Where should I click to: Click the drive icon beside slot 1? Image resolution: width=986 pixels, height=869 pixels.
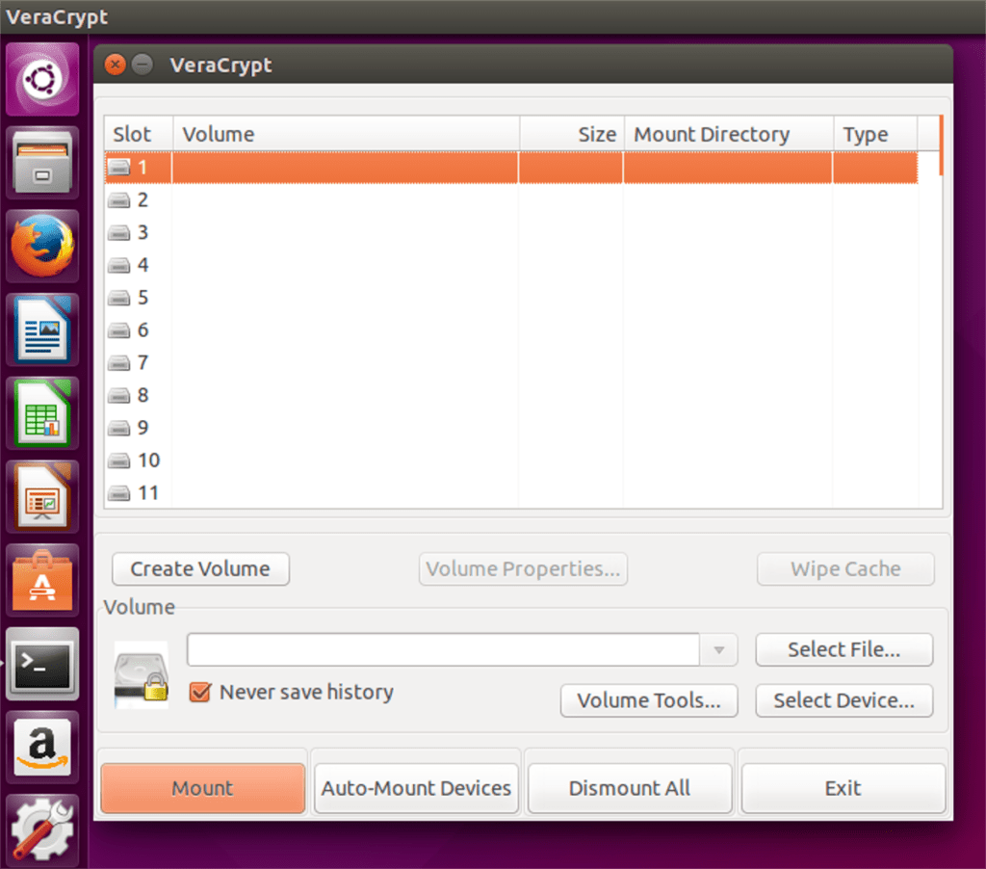tap(120, 167)
